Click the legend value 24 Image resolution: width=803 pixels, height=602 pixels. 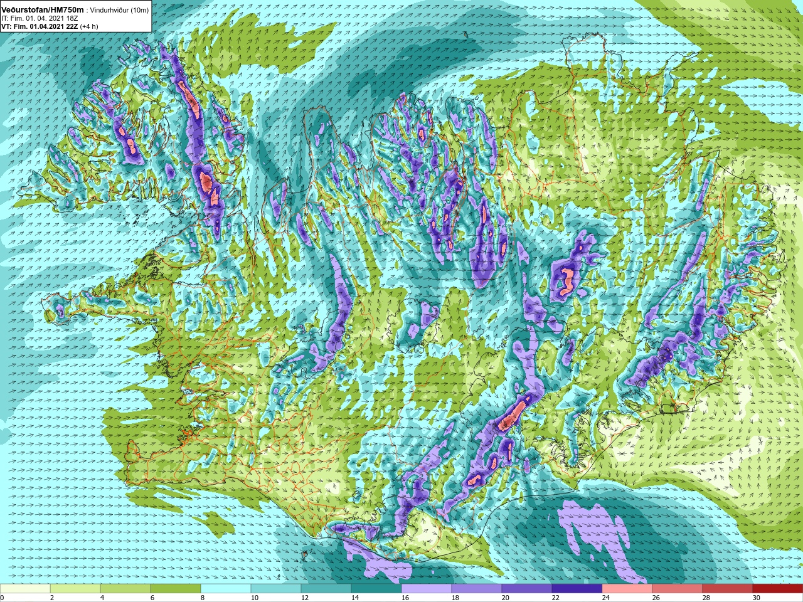(605, 598)
